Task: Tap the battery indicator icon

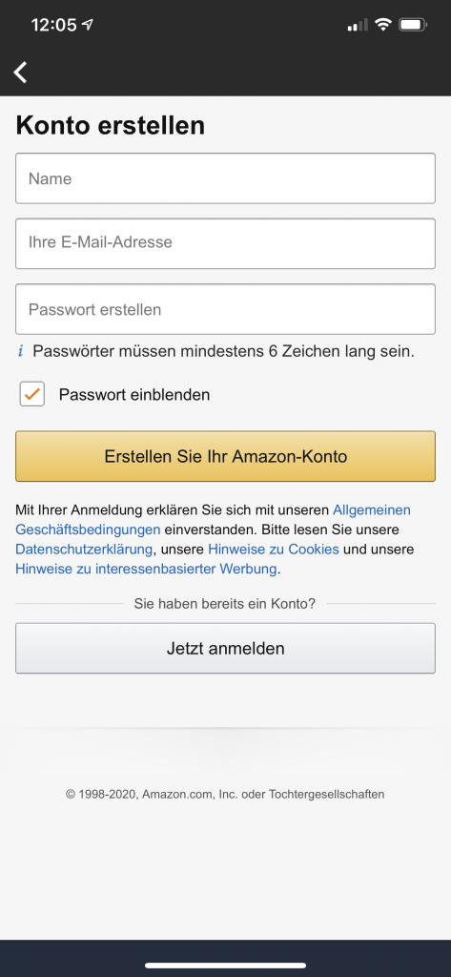Action: click(413, 25)
